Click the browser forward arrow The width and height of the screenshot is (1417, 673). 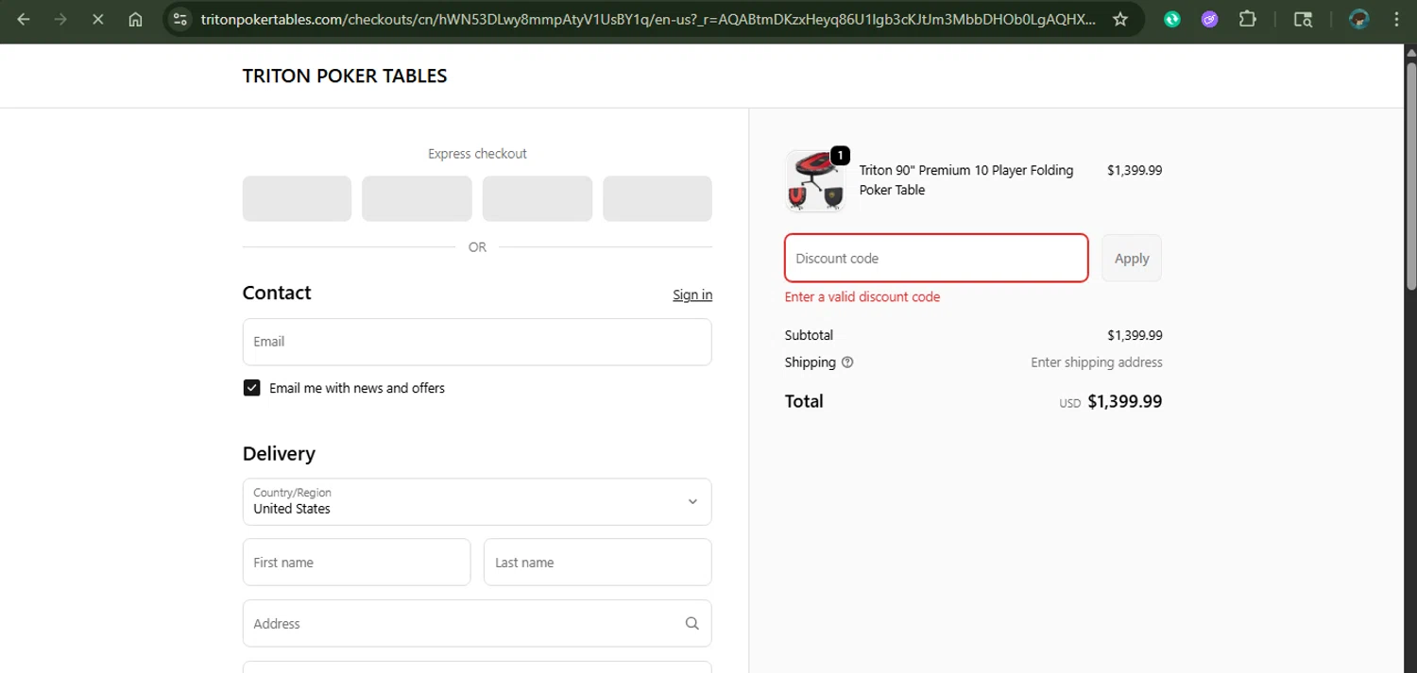click(x=60, y=19)
